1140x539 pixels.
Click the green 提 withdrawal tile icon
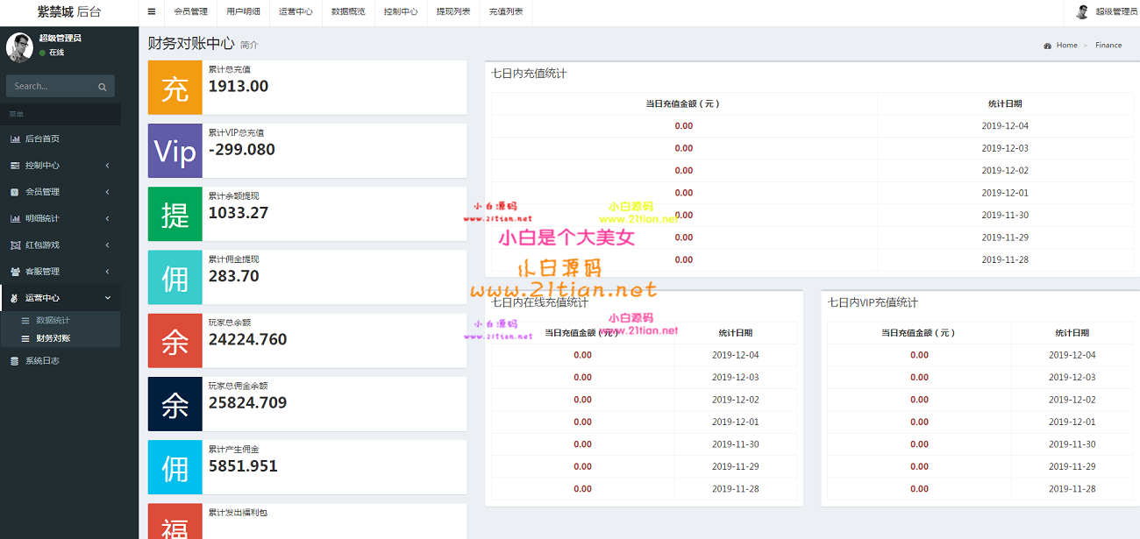(175, 214)
